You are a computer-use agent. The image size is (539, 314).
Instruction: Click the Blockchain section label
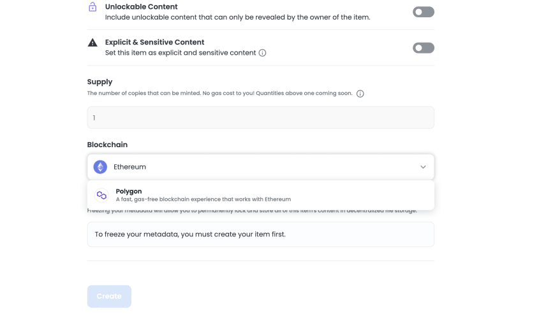pos(107,145)
